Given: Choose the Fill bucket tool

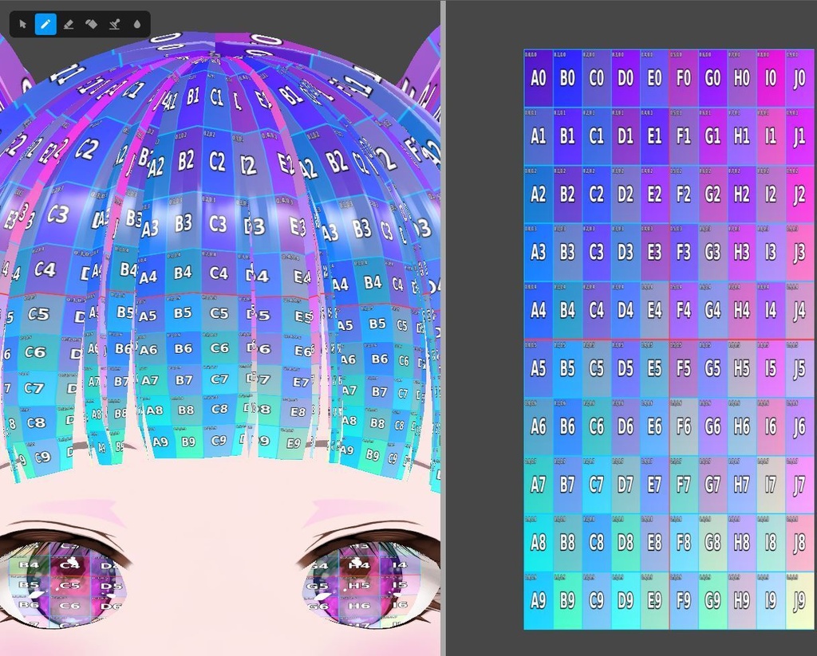Looking at the screenshot, I should pos(91,25).
